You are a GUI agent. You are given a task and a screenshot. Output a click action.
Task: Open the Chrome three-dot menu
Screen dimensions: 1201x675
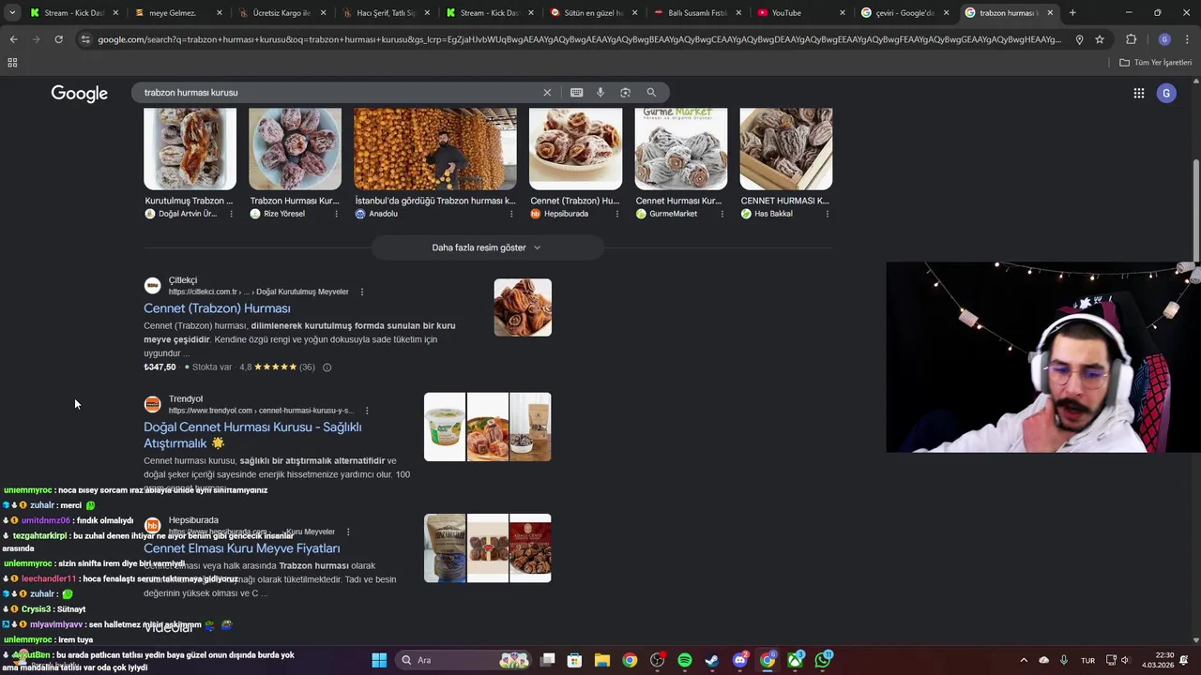point(1187,39)
